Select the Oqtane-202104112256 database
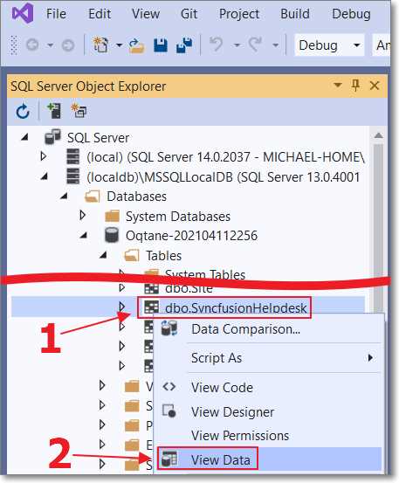This screenshot has width=399, height=483. tap(191, 236)
